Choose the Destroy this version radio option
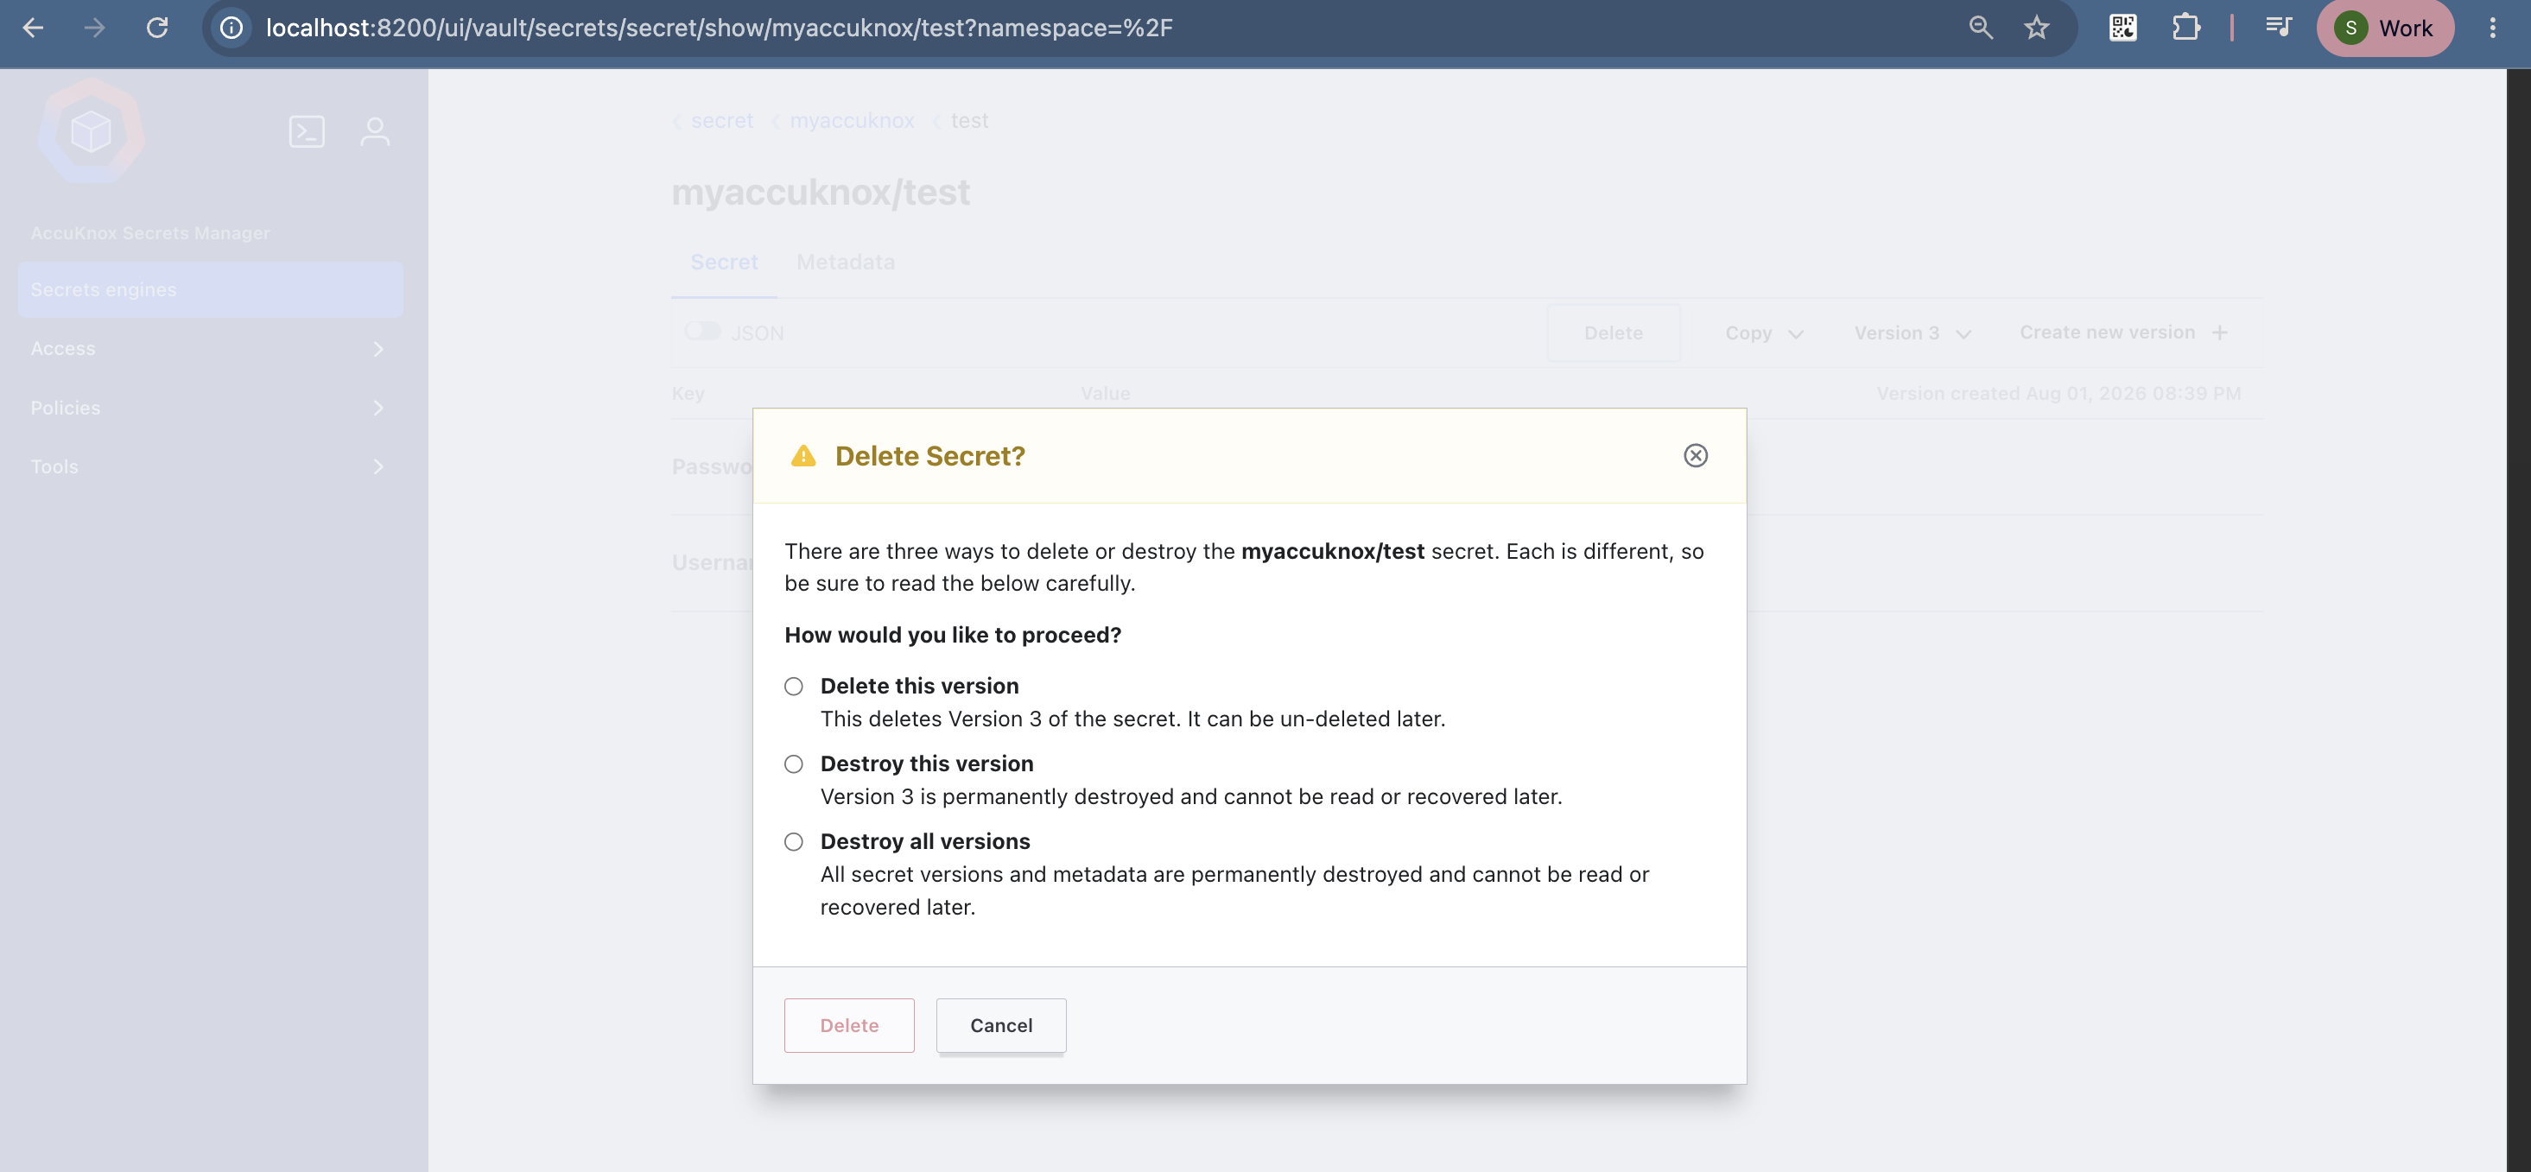The width and height of the screenshot is (2531, 1172). (794, 764)
